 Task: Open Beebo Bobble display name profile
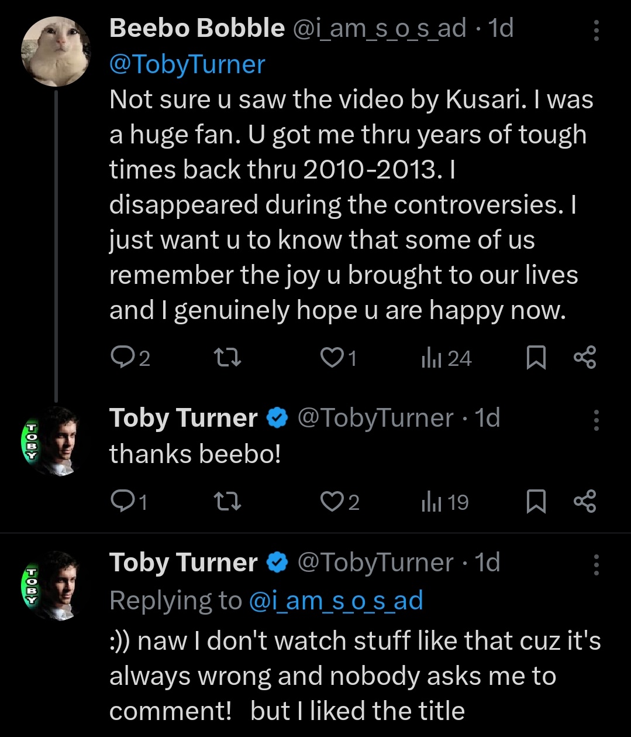(x=196, y=28)
